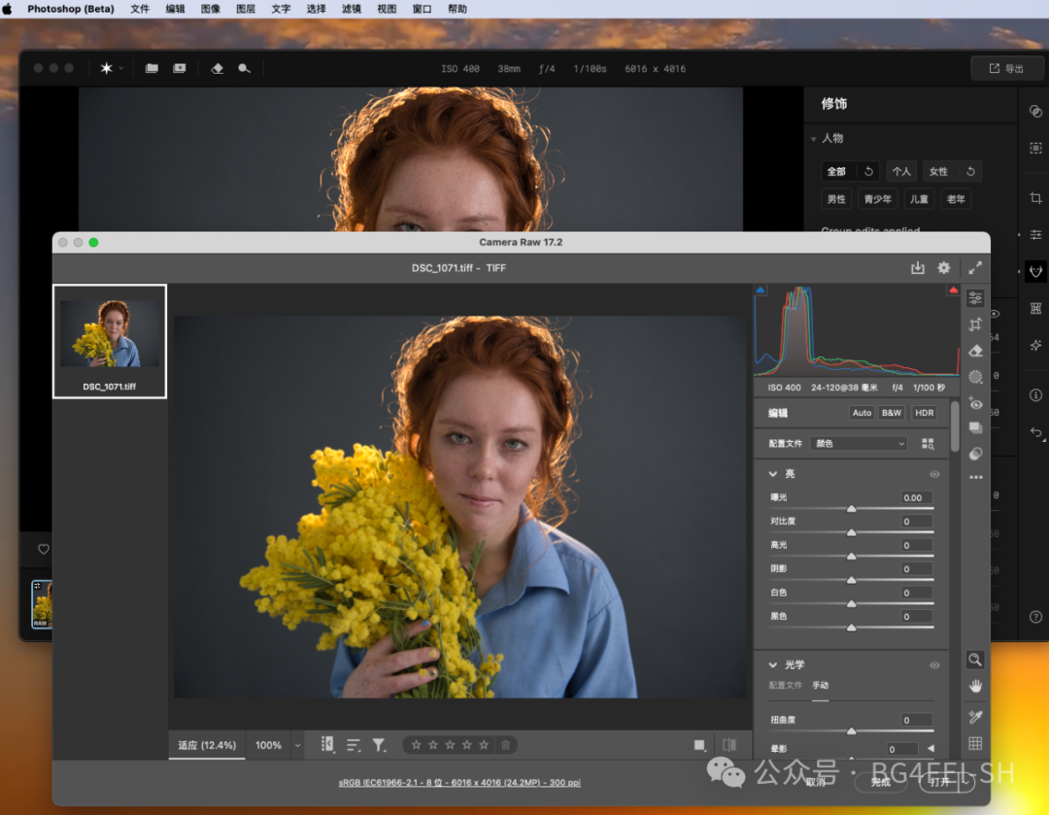Screen dimensions: 1049x815
Task: Click the single view square icon
Action: (699, 745)
